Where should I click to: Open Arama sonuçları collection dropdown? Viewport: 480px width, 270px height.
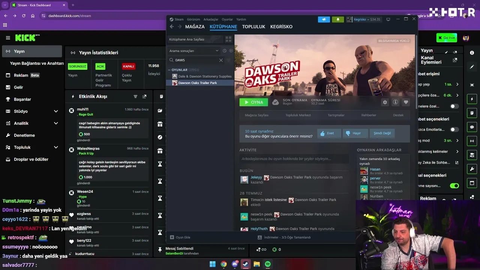[194, 51]
